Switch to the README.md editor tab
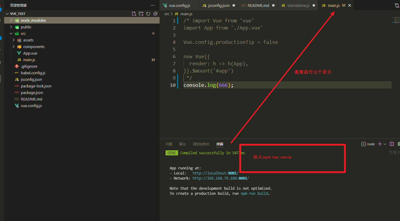 coord(258,5)
